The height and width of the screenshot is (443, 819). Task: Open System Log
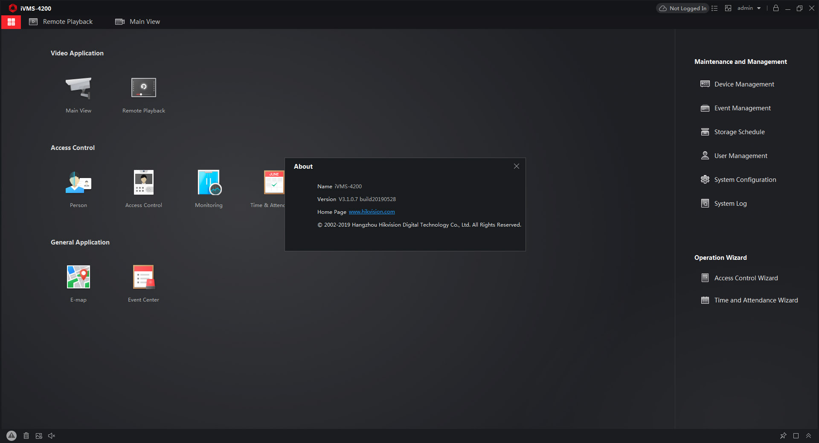coord(723,204)
